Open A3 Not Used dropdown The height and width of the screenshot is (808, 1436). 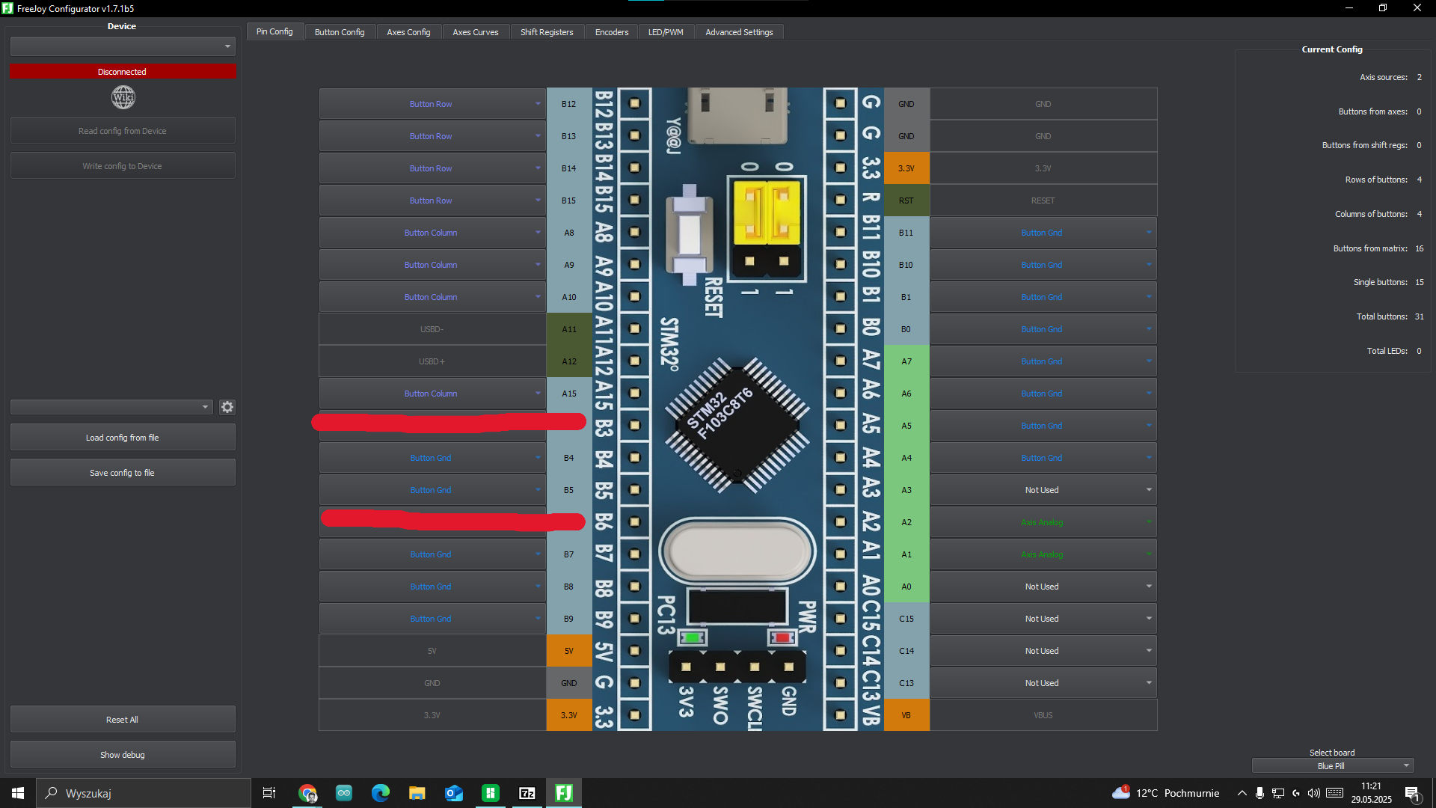(x=1043, y=490)
